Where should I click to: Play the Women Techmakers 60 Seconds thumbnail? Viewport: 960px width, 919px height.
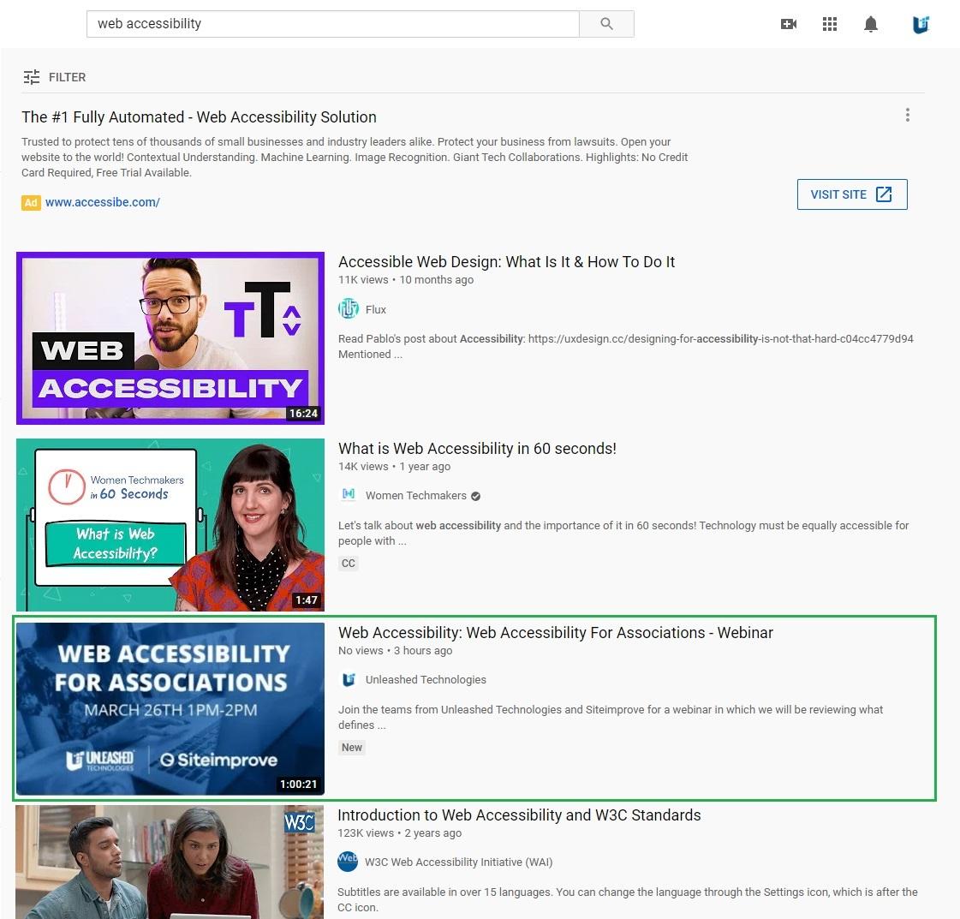coord(170,525)
